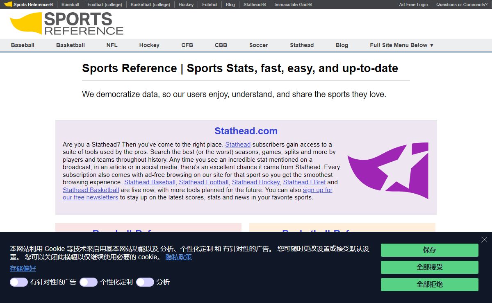This screenshot has height=303, width=492.
Task: Open the 存储偏好 link
Action: point(23,269)
